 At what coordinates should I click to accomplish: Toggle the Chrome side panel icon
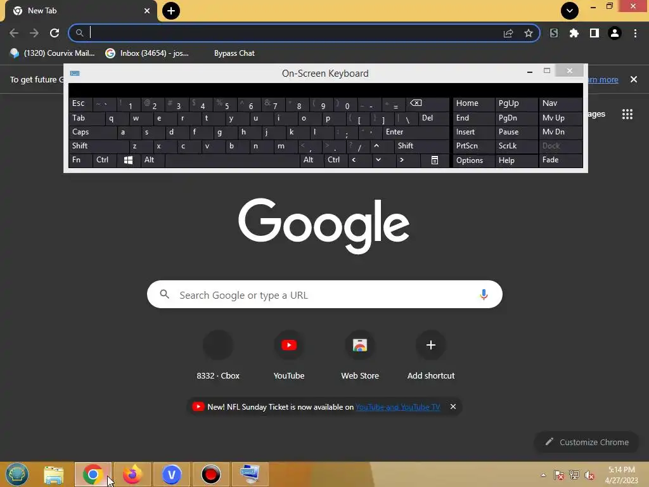pos(594,33)
